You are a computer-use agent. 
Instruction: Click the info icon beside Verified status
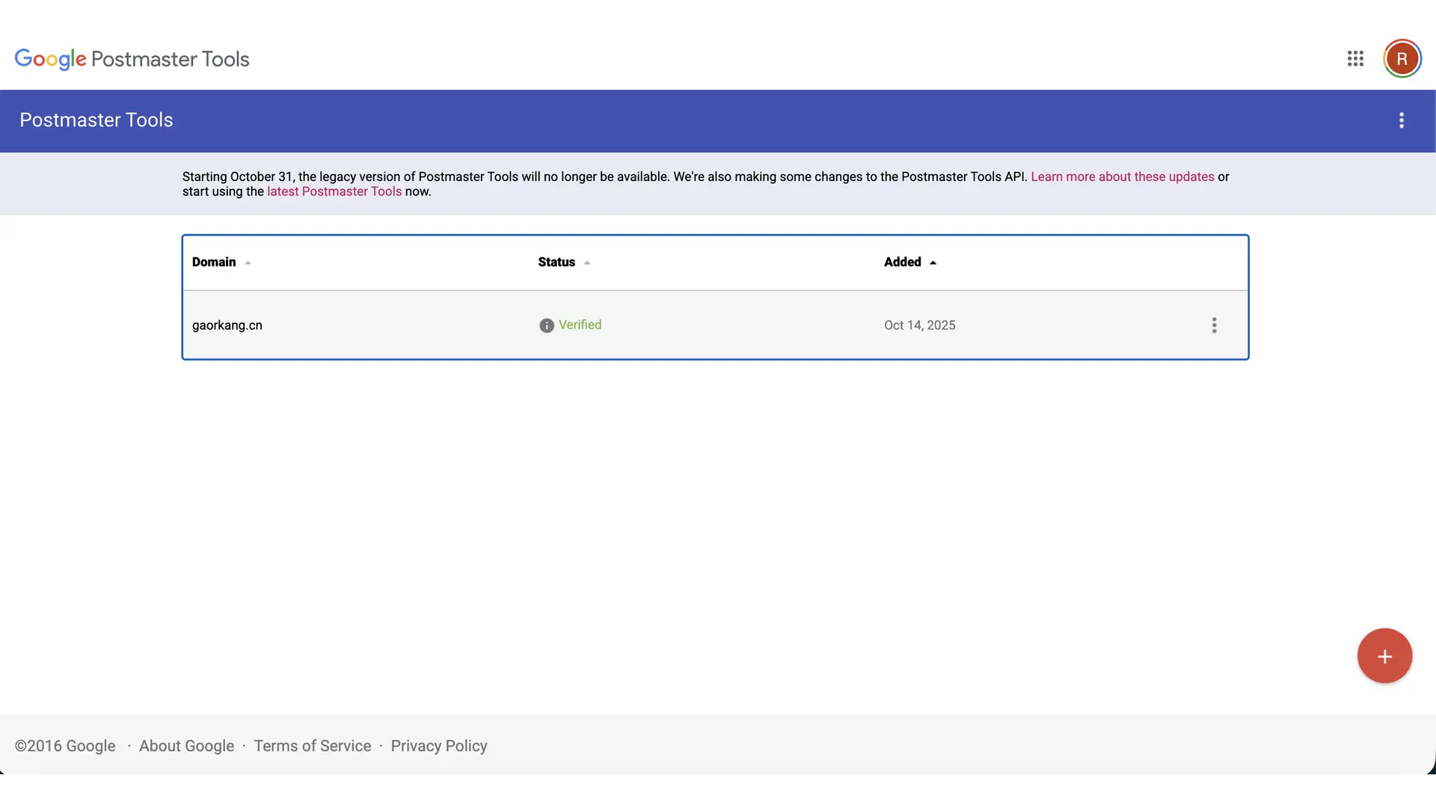[547, 325]
